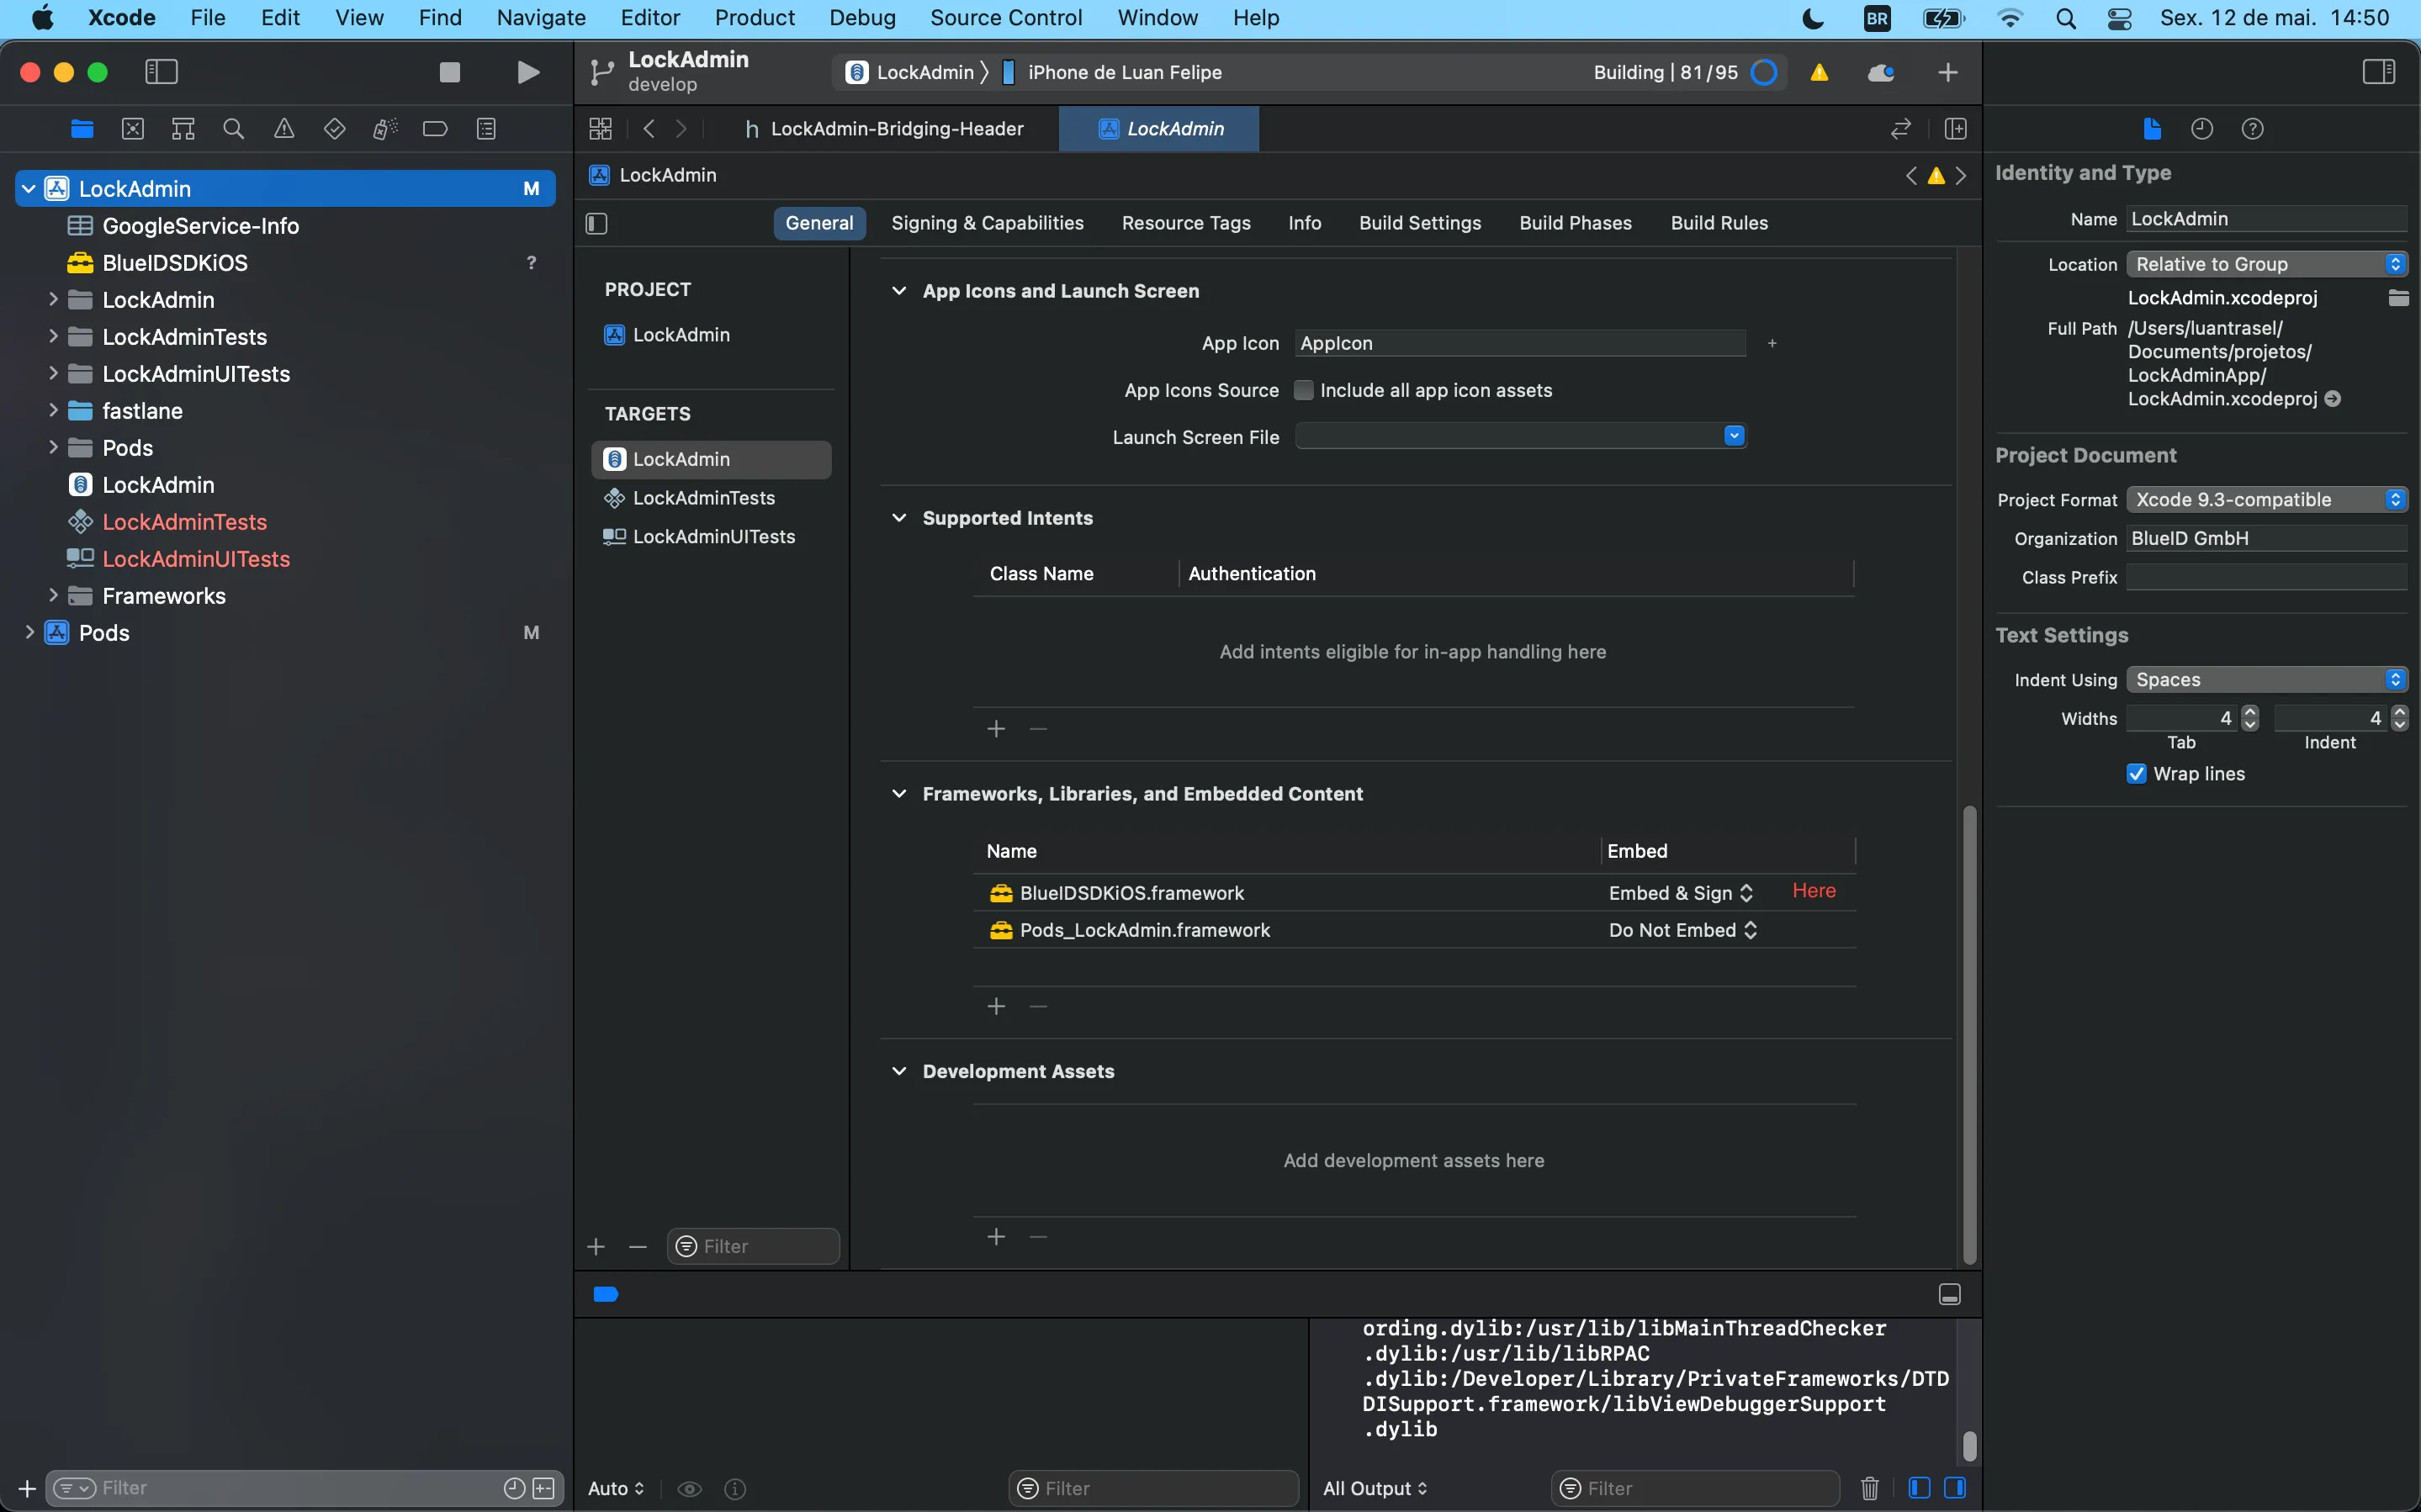
Task: Click the Organization text field
Action: point(2265,539)
